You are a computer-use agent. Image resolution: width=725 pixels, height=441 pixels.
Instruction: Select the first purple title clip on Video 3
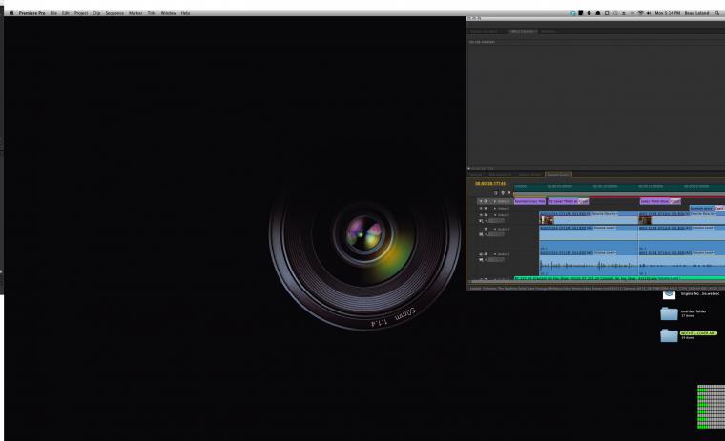click(529, 201)
